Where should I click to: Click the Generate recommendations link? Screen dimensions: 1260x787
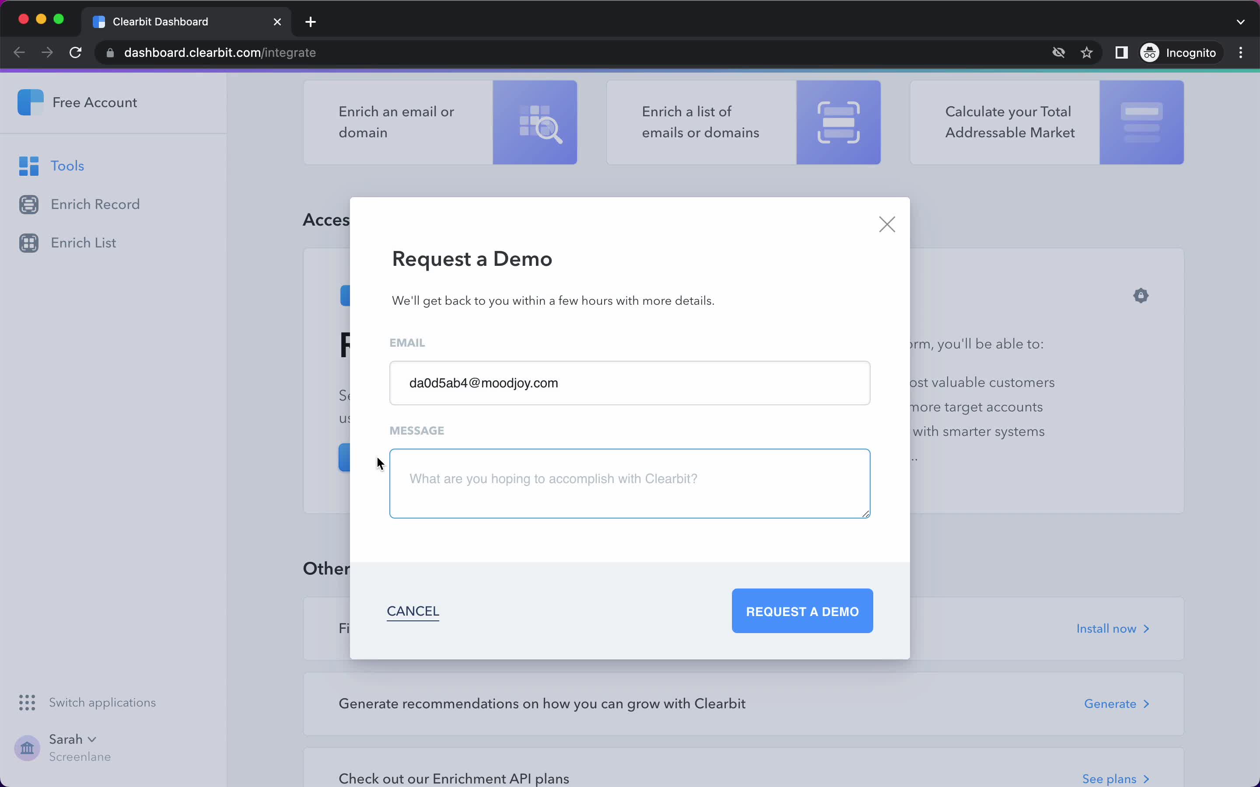pos(1116,703)
